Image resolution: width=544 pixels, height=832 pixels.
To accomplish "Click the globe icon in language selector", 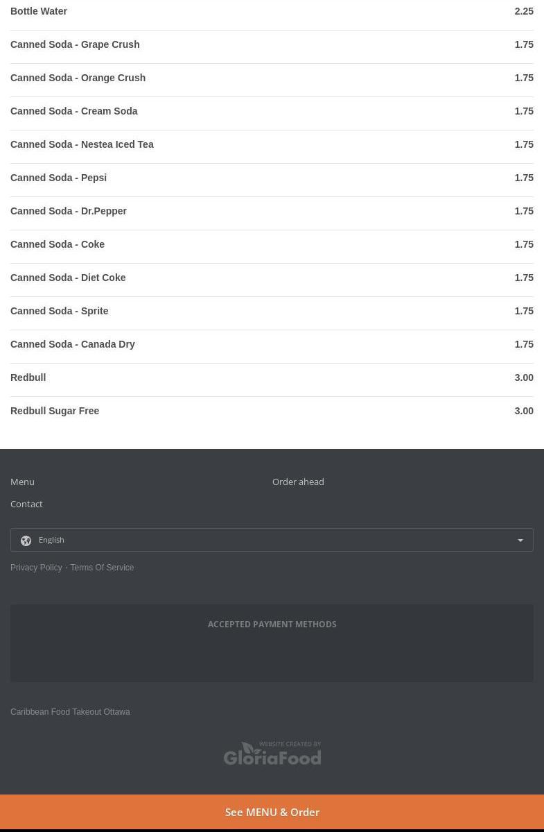I will pyautogui.click(x=26, y=541).
